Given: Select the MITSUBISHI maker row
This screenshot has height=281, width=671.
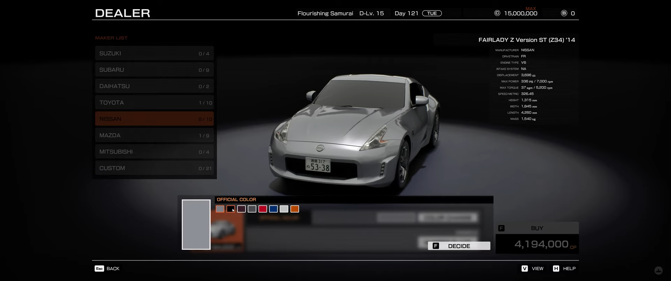Looking at the screenshot, I should 154,152.
